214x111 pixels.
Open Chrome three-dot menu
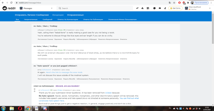[x=211, y=2]
